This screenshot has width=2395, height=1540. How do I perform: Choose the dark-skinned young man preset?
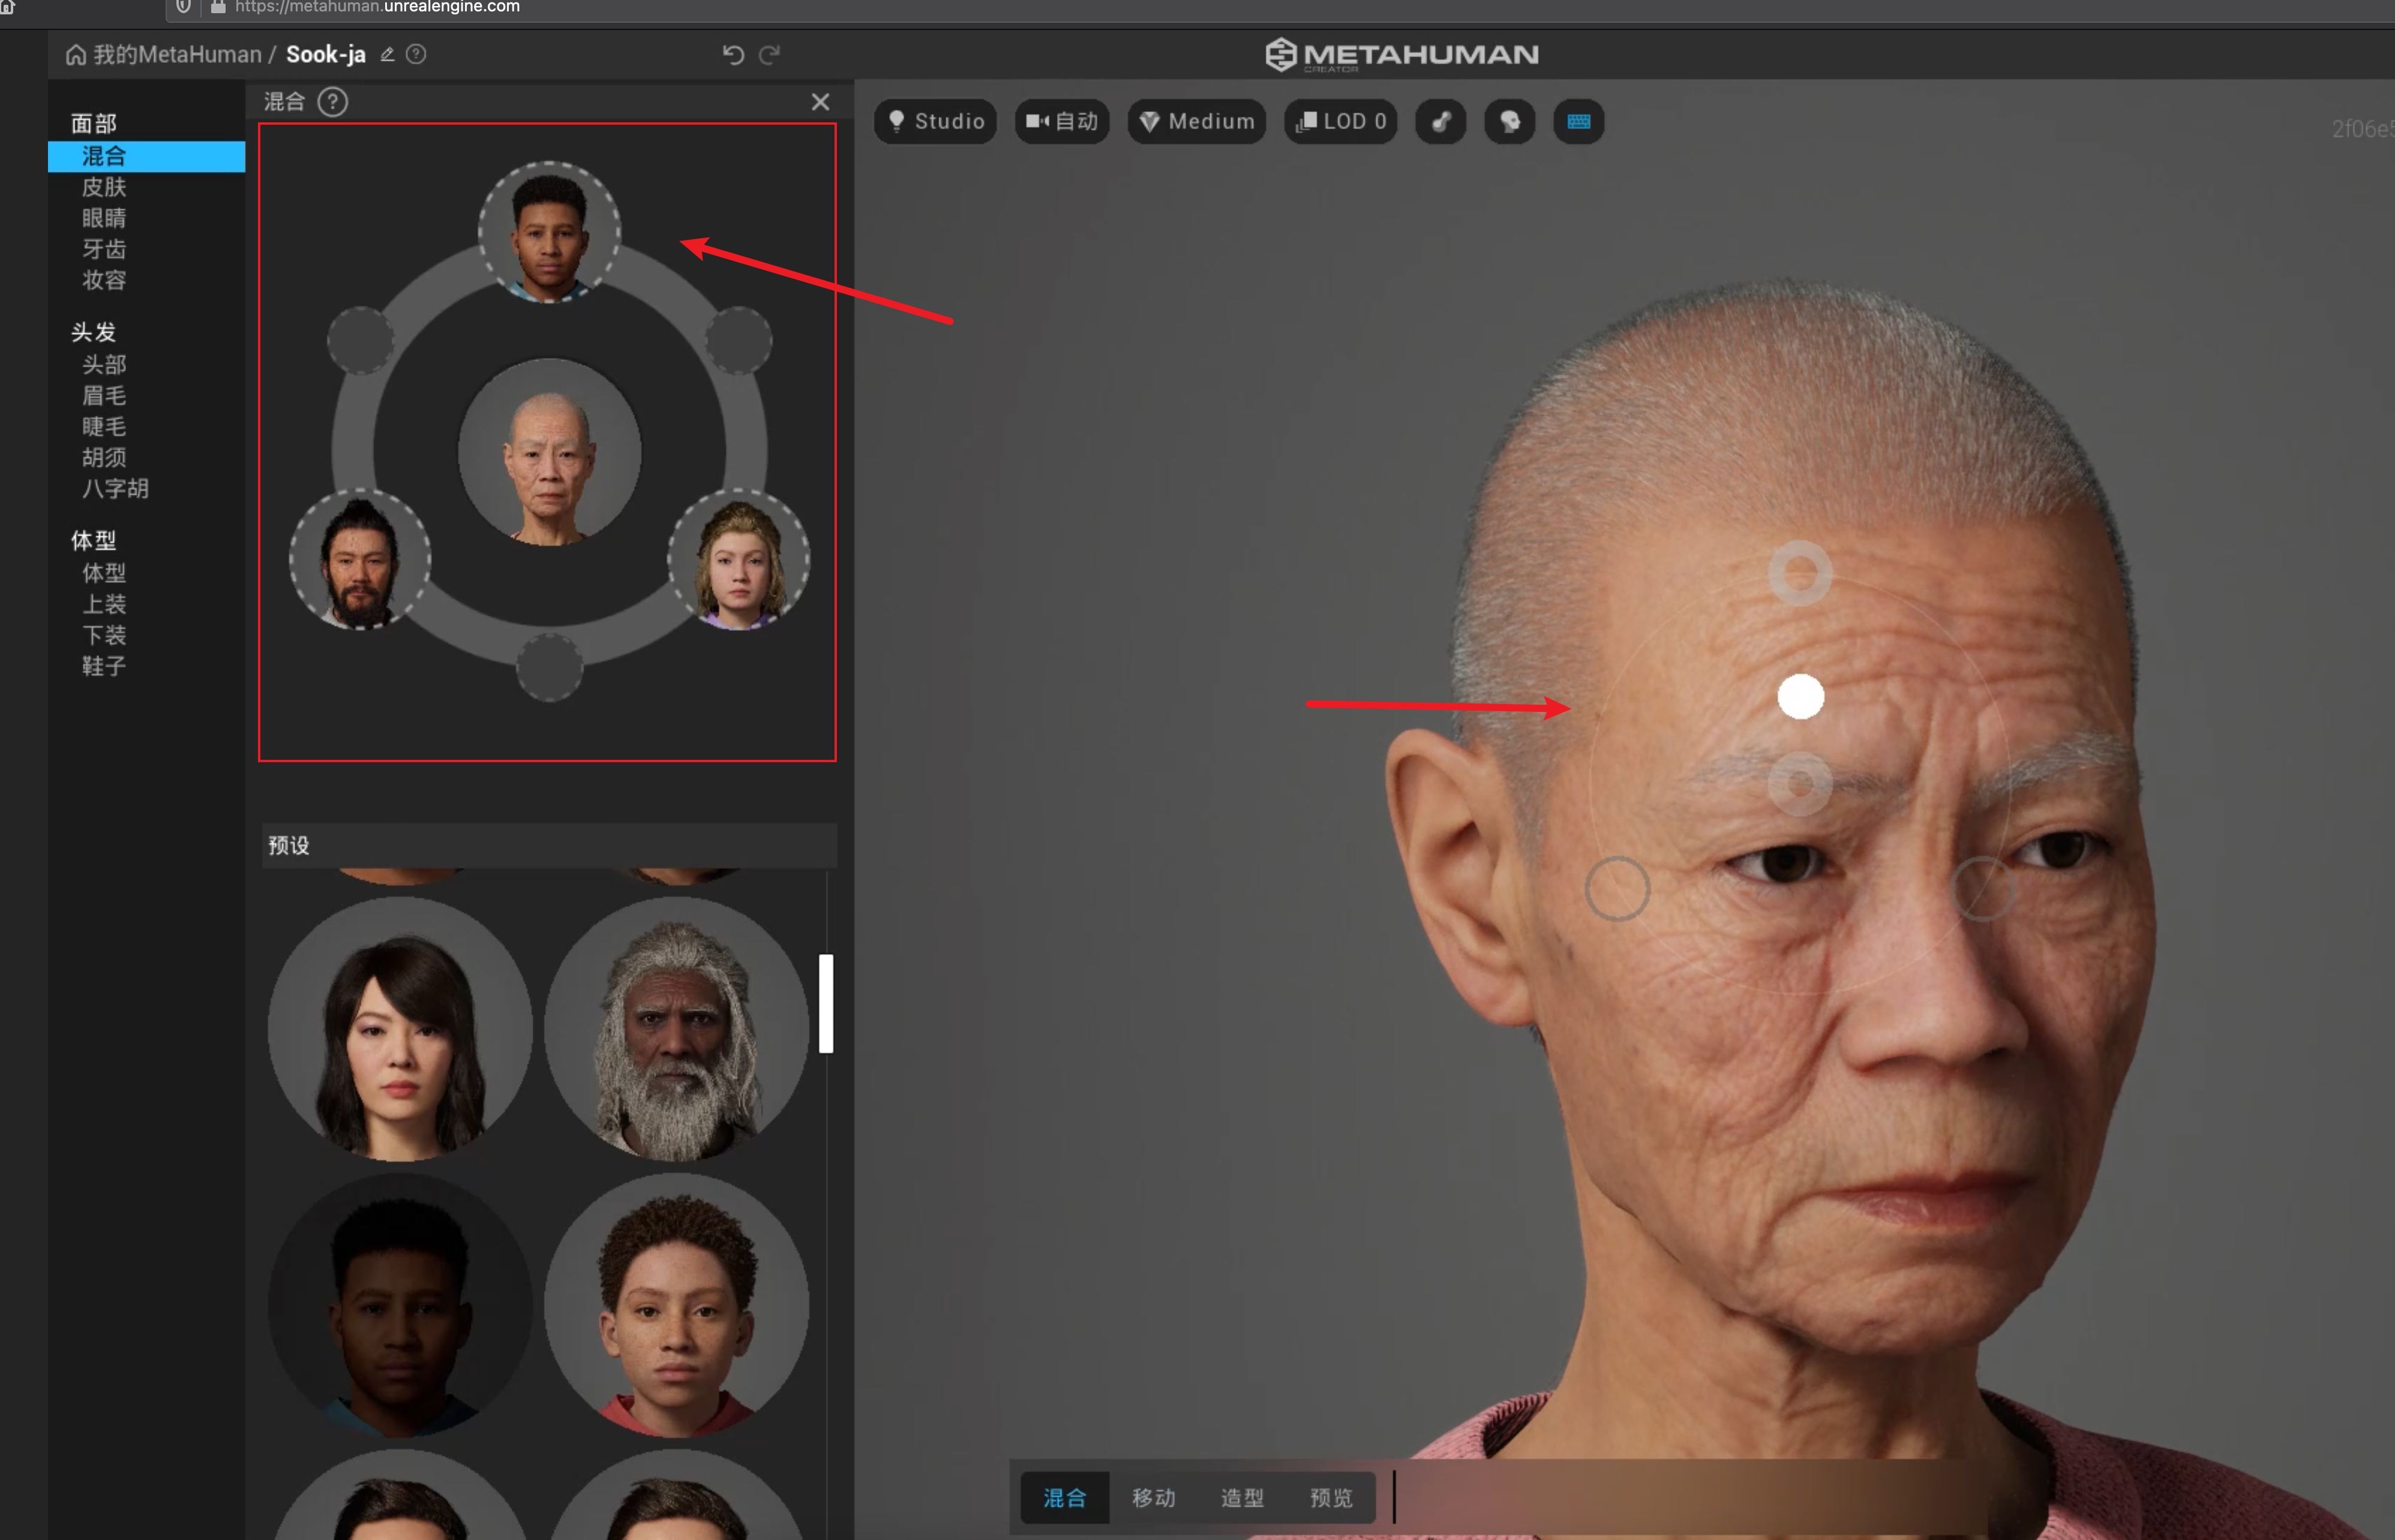[400, 1305]
